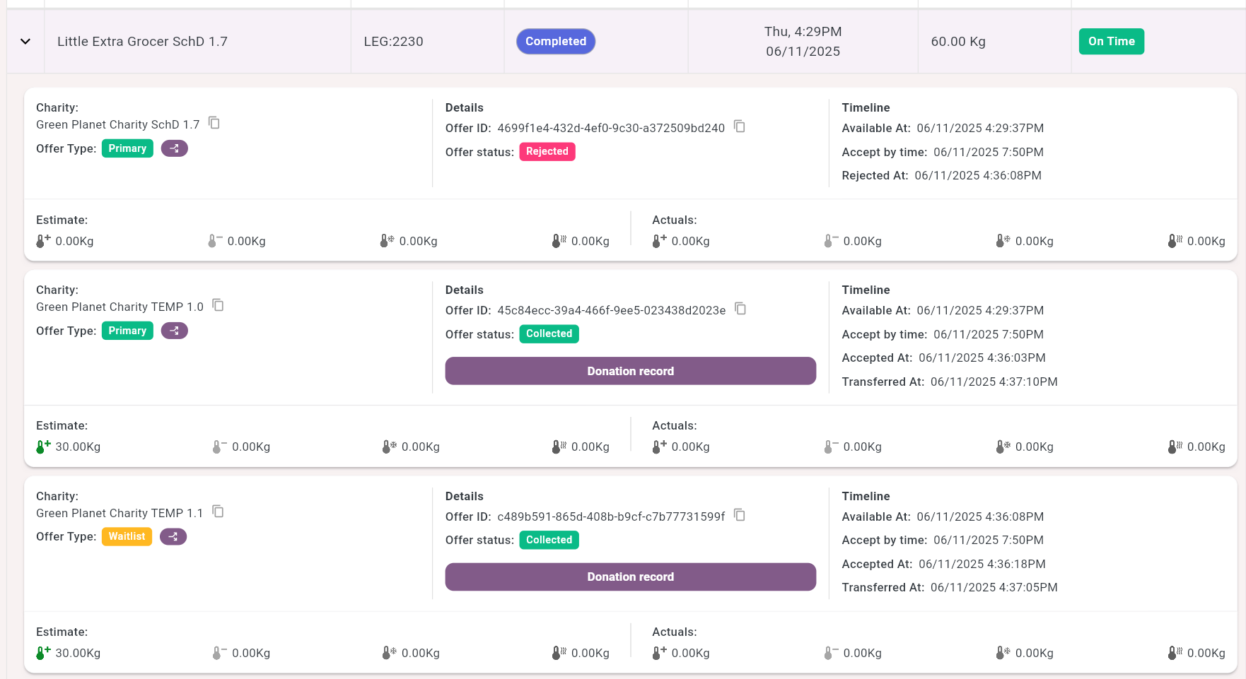Screen dimensions: 1246x679
Task: Open Donation record for TEMP 1.1 charity
Action: [630, 577]
